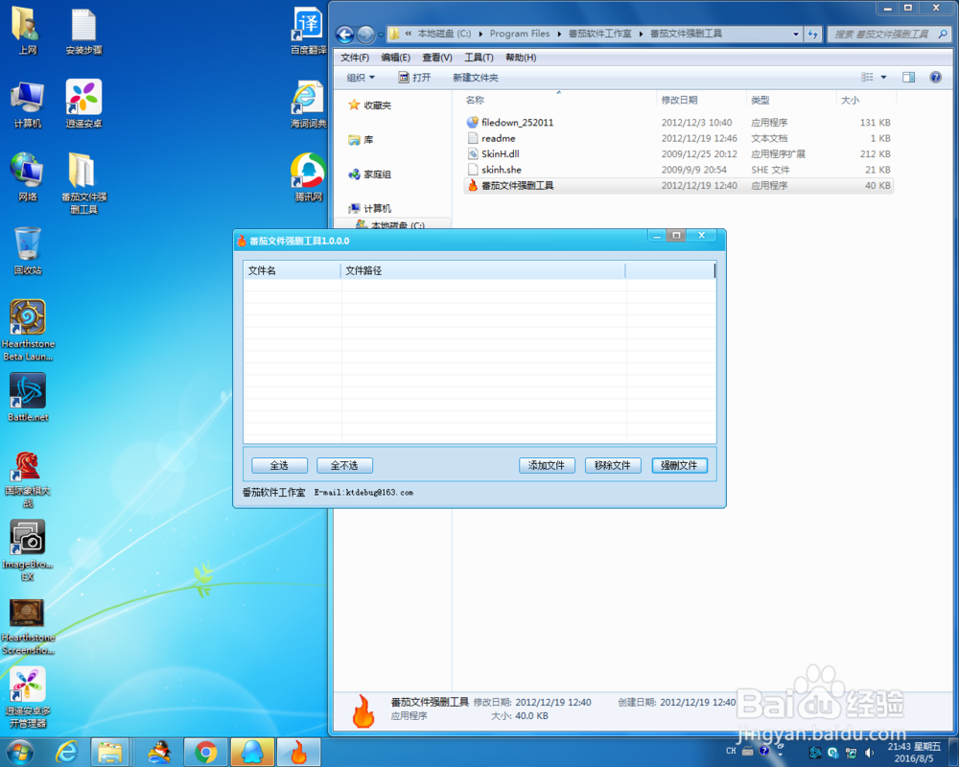Launch the 国际象棋大战 shortcut
This screenshot has height=767, width=959.
pyautogui.click(x=28, y=480)
